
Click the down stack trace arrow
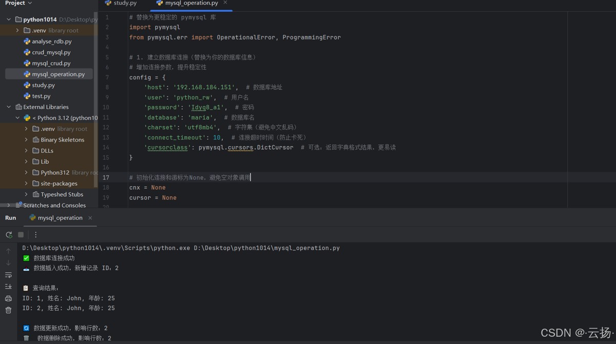8,262
